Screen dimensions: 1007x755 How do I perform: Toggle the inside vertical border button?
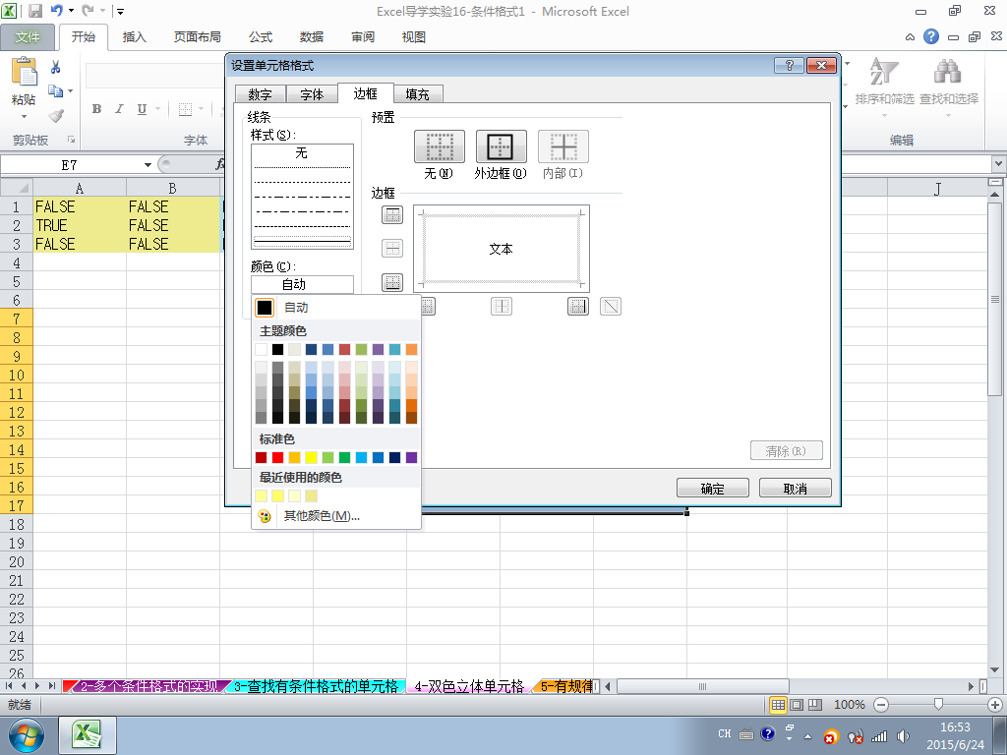502,307
